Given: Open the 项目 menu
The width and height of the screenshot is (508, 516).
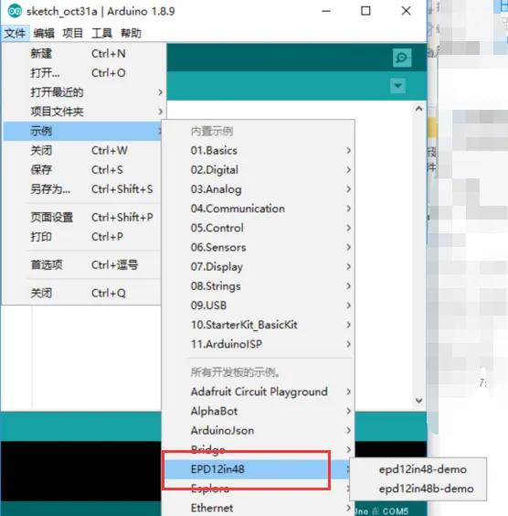Looking at the screenshot, I should (72, 33).
